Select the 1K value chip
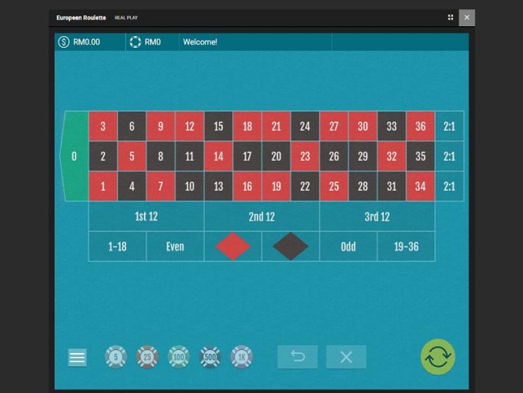The image size is (523, 393). tap(241, 357)
